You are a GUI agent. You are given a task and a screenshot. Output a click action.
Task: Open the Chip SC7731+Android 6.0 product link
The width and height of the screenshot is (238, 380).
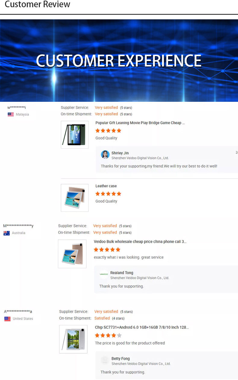(142, 327)
